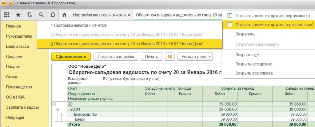Screen dimensions: 315x127
Task: Click the envelope send-by-email icon
Action: 170,57
